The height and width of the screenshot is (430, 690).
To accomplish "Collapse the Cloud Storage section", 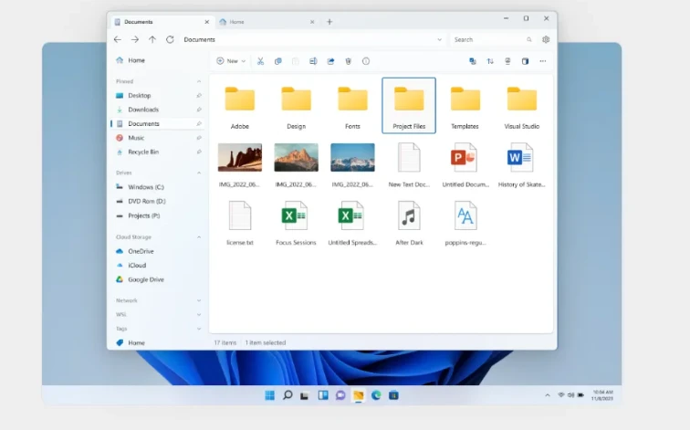I will pyautogui.click(x=199, y=237).
